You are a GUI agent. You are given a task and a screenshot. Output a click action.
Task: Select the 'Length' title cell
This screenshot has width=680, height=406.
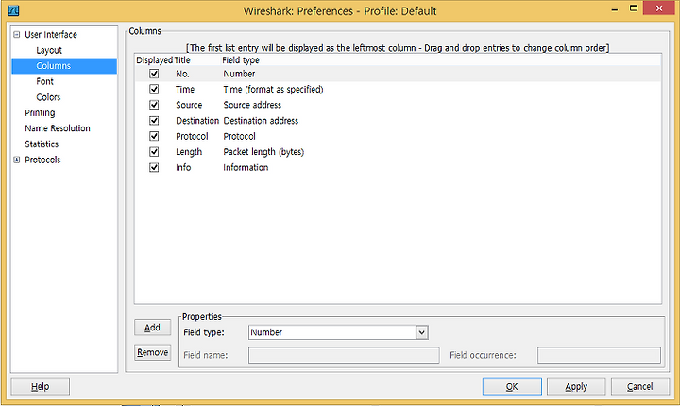pos(189,152)
